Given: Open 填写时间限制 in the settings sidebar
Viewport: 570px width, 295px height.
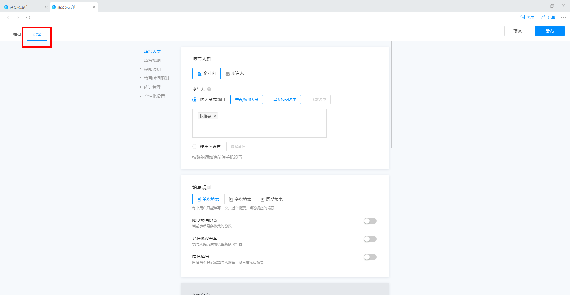Looking at the screenshot, I should click(x=156, y=78).
